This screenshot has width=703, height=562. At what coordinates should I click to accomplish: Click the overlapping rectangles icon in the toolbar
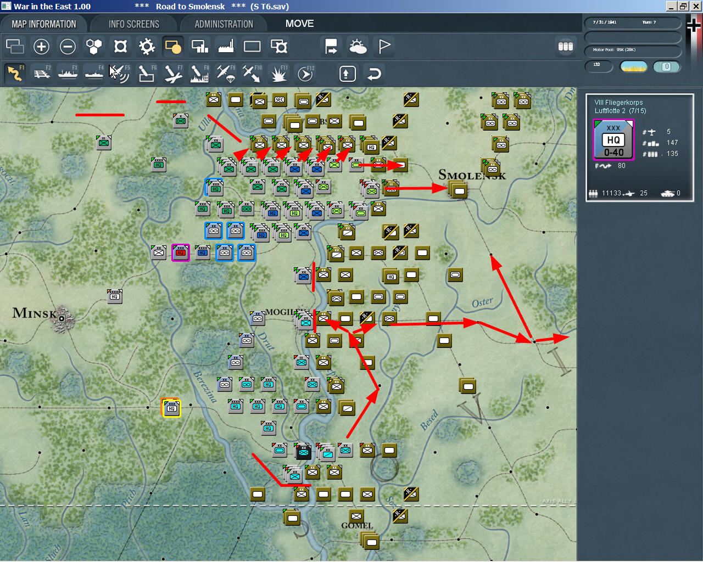15,47
